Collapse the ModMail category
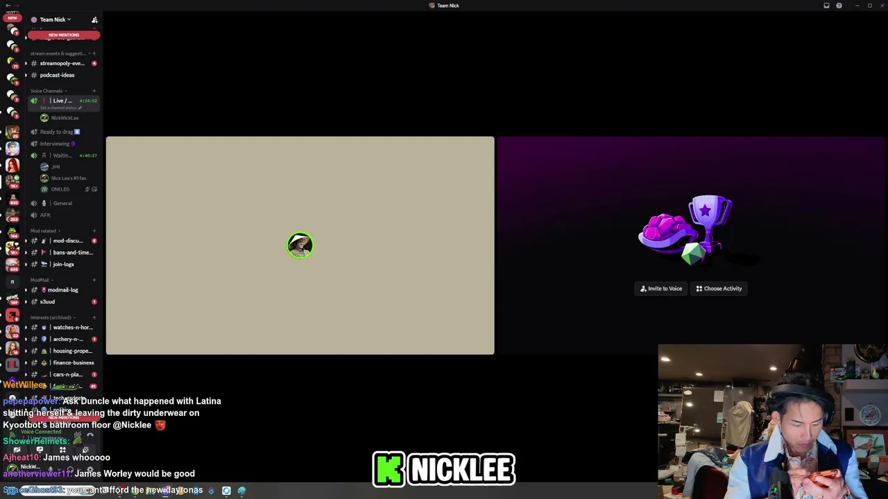888x499 pixels. click(41, 281)
